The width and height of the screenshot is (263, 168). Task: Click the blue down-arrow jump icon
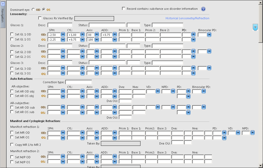(x=255, y=27)
